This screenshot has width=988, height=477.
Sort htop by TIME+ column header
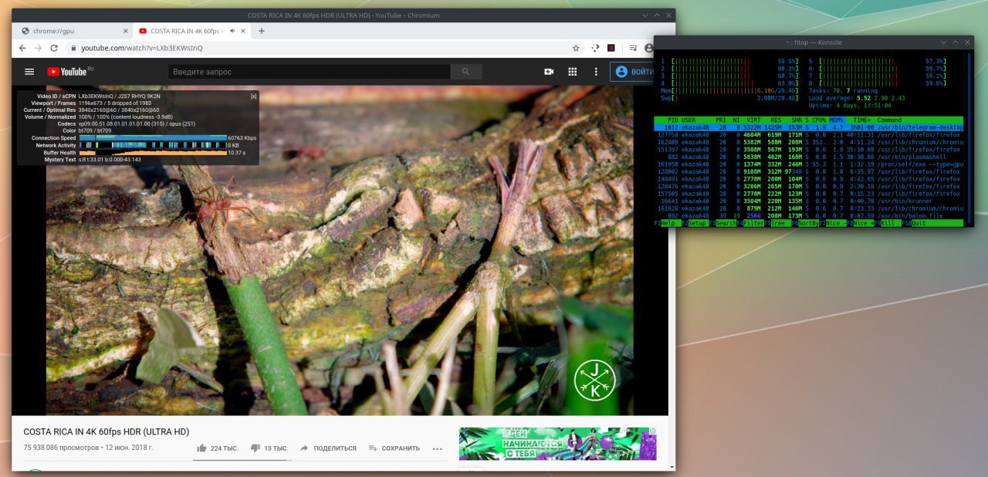click(x=862, y=120)
